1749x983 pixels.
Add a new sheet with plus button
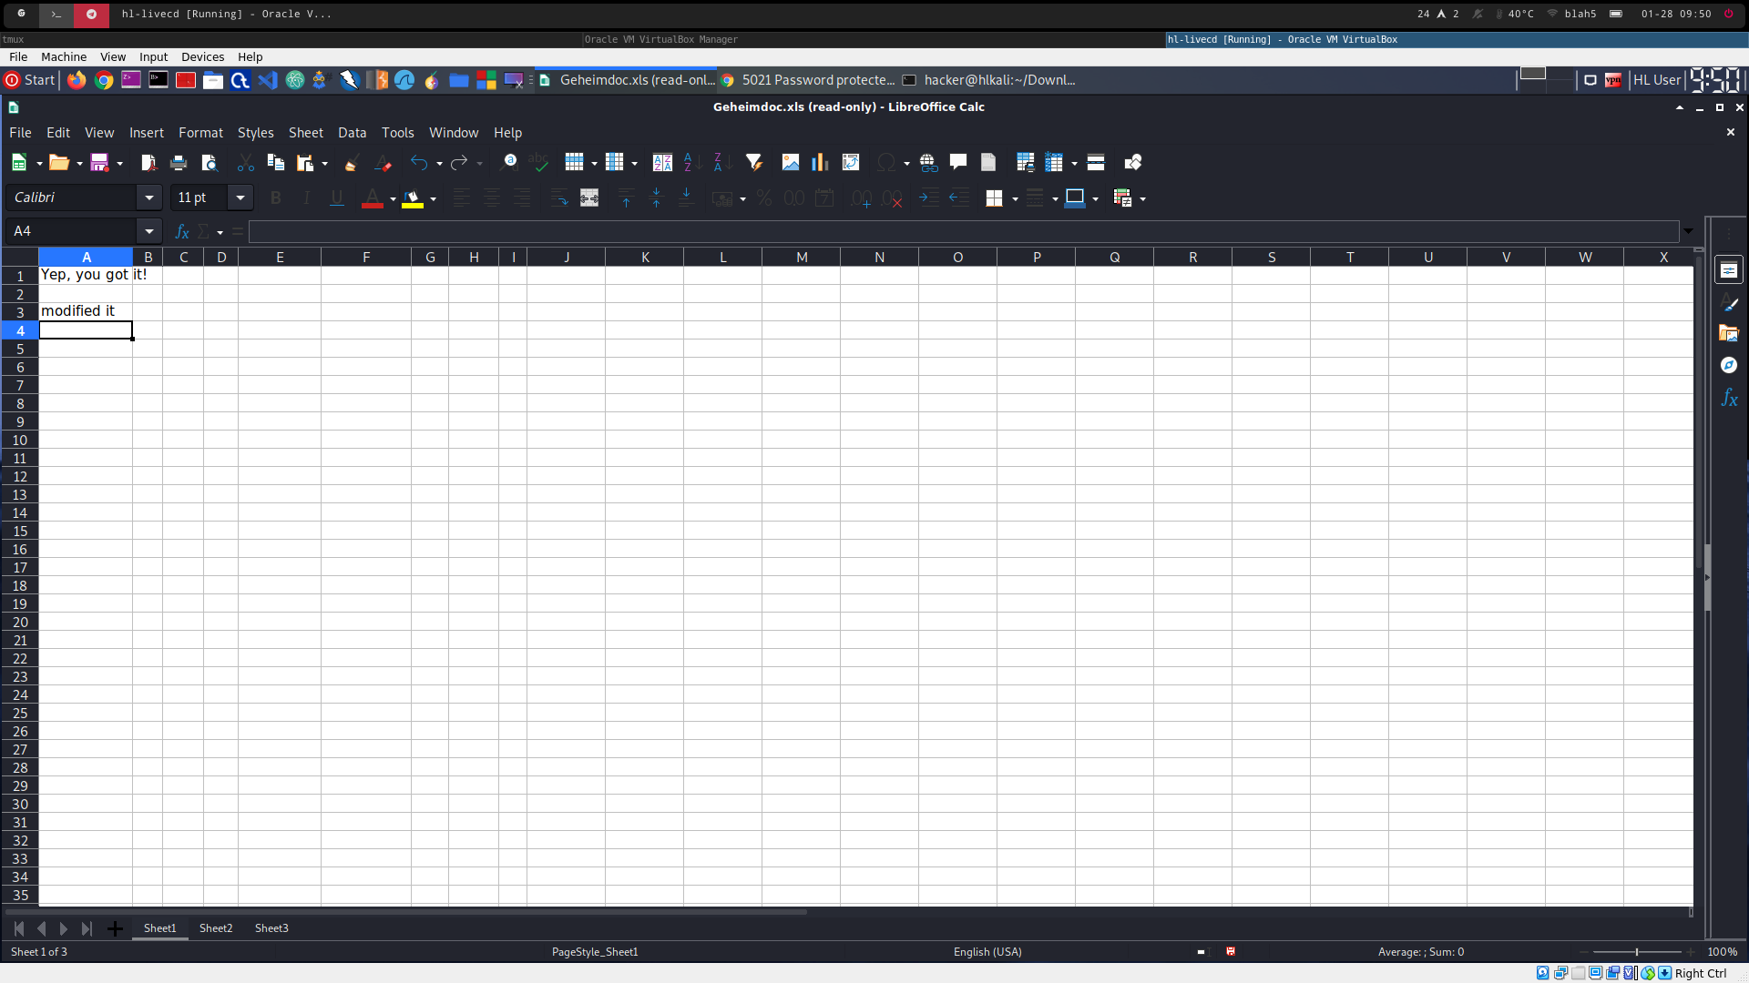click(115, 928)
